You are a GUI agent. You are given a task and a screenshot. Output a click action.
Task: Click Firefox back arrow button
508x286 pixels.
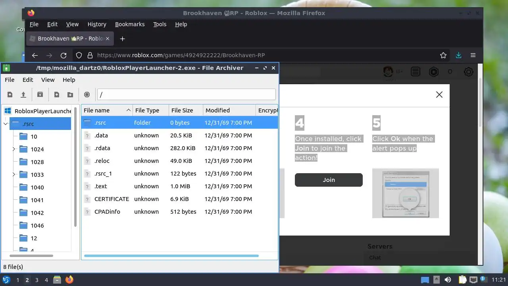pos(35,55)
